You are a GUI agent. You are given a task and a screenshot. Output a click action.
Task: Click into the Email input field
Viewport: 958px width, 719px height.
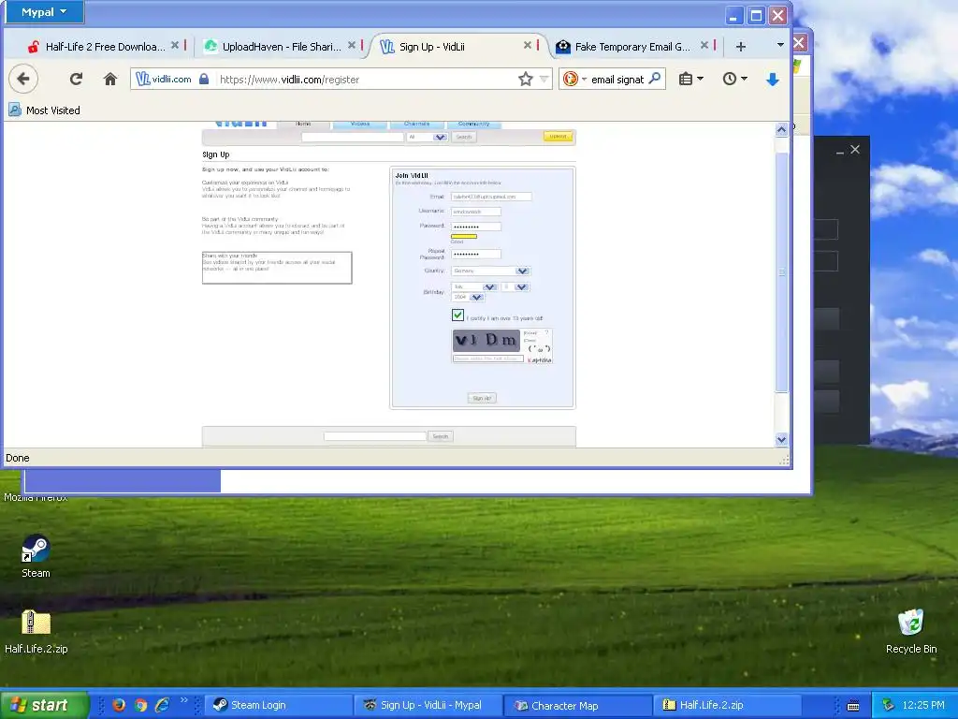[491, 197]
